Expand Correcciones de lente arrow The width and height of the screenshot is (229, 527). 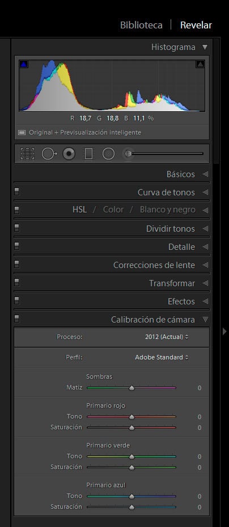pos(206,265)
